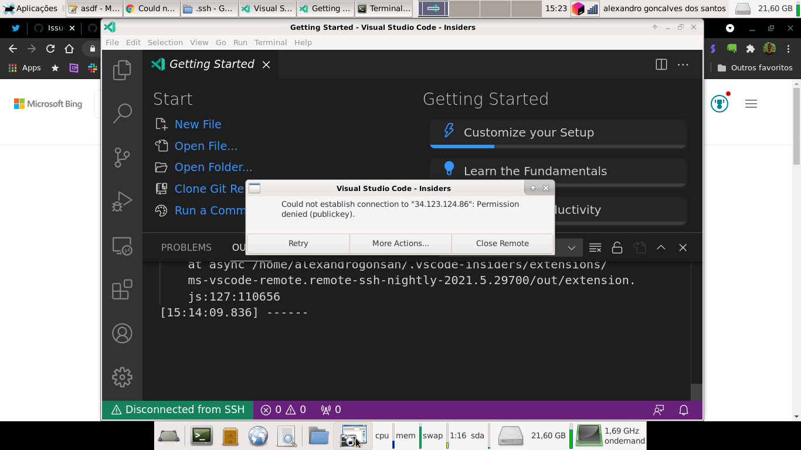Switch to the Terminal taskbar entry
Image resolution: width=801 pixels, height=450 pixels.
[x=383, y=8]
